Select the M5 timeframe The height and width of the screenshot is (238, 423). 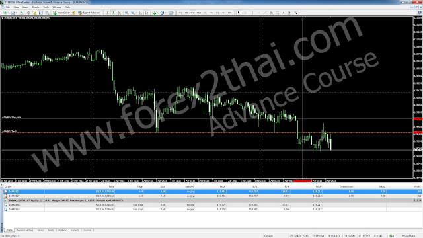click(186, 13)
